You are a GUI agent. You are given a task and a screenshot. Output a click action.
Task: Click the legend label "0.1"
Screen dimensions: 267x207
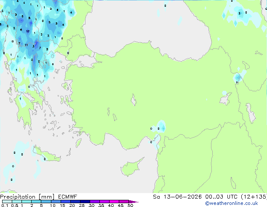click(5, 205)
